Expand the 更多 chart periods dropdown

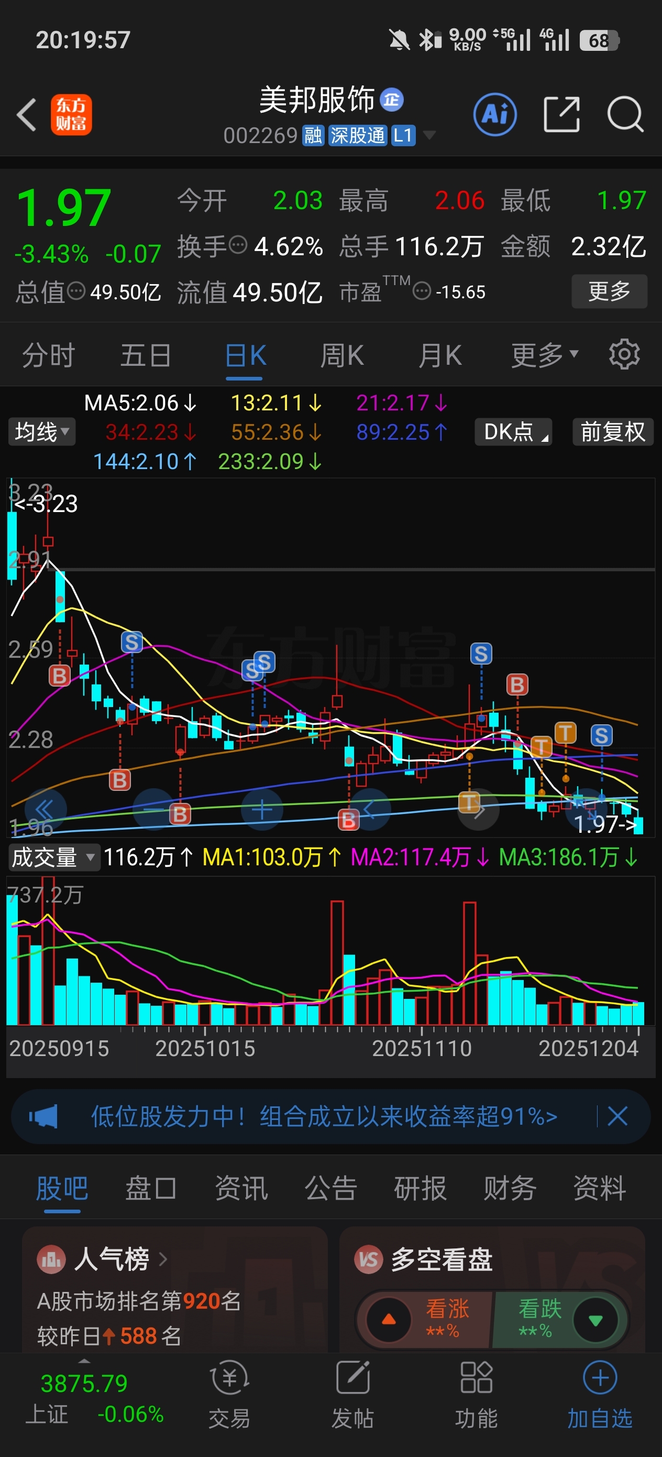[x=545, y=355]
